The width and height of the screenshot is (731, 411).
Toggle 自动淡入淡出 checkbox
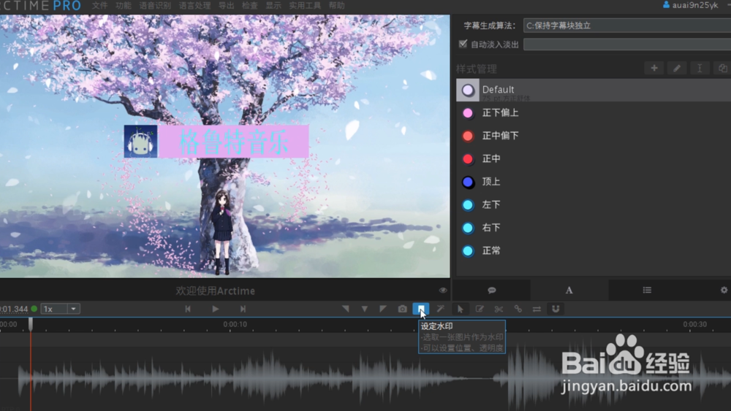463,44
